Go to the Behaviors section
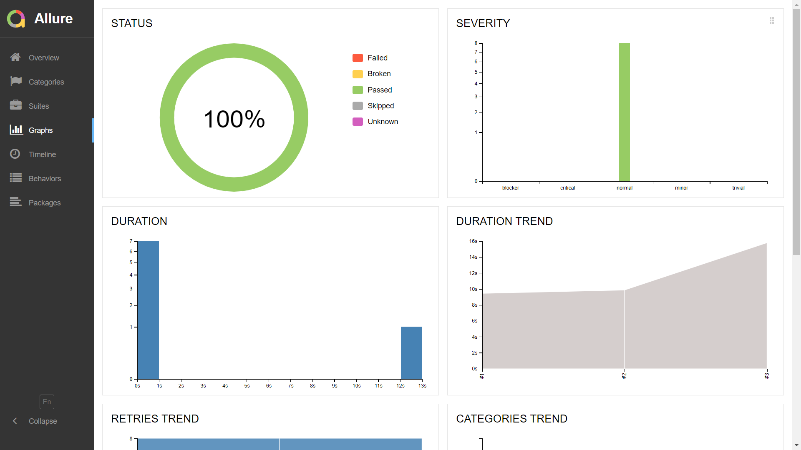 point(45,179)
